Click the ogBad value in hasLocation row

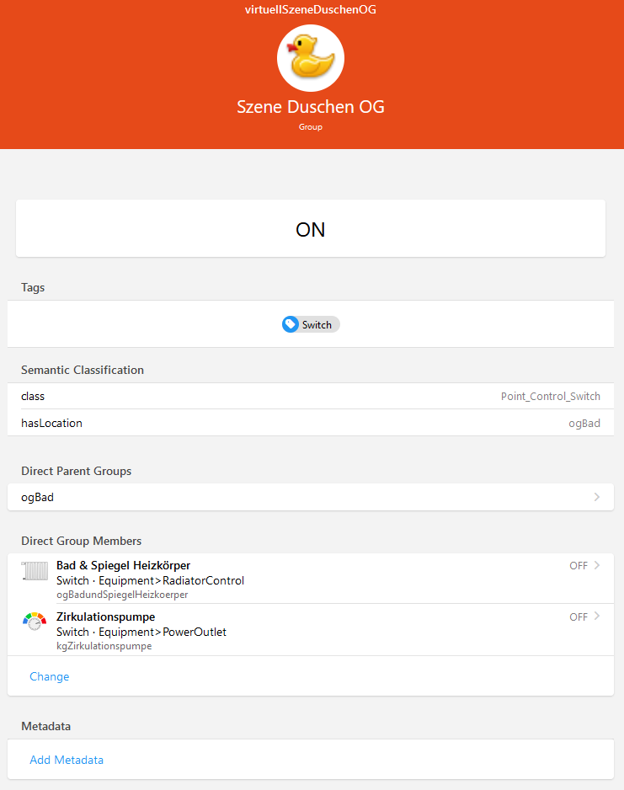click(584, 423)
